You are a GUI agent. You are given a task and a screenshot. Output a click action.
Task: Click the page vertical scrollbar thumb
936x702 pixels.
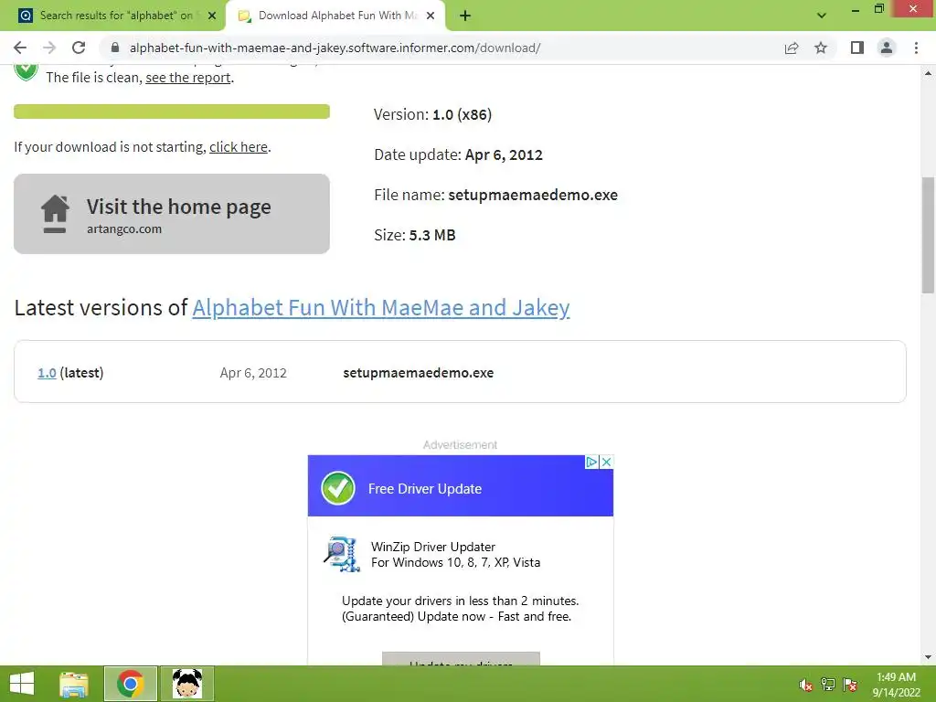click(x=928, y=235)
